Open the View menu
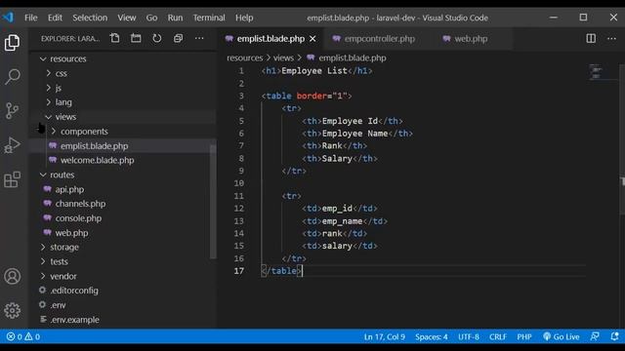 pos(126,18)
